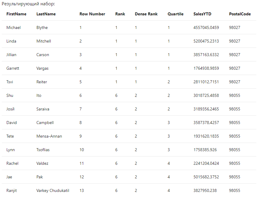The width and height of the screenshot is (261, 199).
Task: Click the PostalCode column header
Action: 240,14
